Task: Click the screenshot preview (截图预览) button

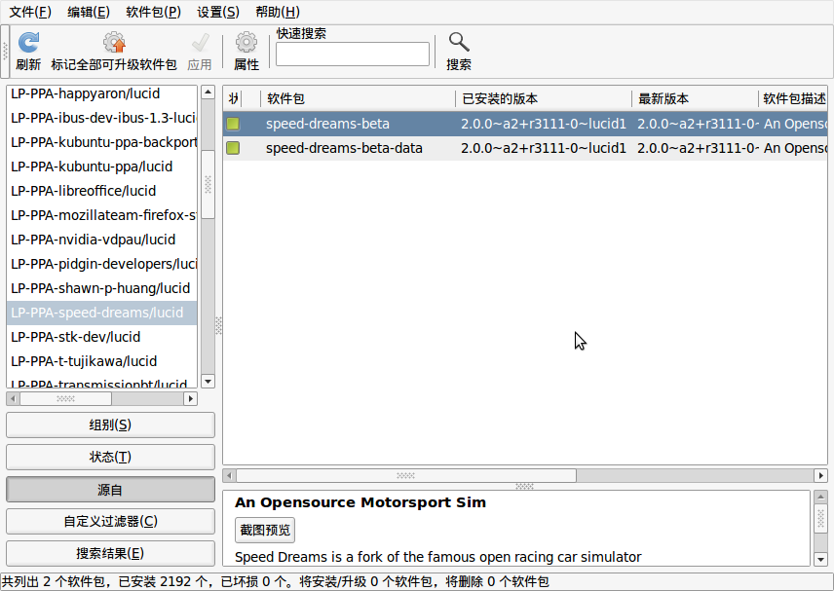Action: tap(265, 530)
